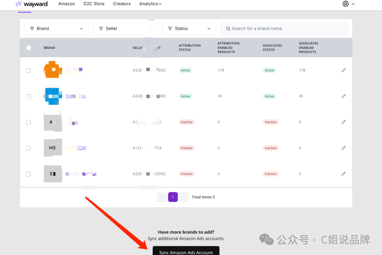Click edit pencil for the 45-product brand row
Screen dimensions: 382x255
343,96
